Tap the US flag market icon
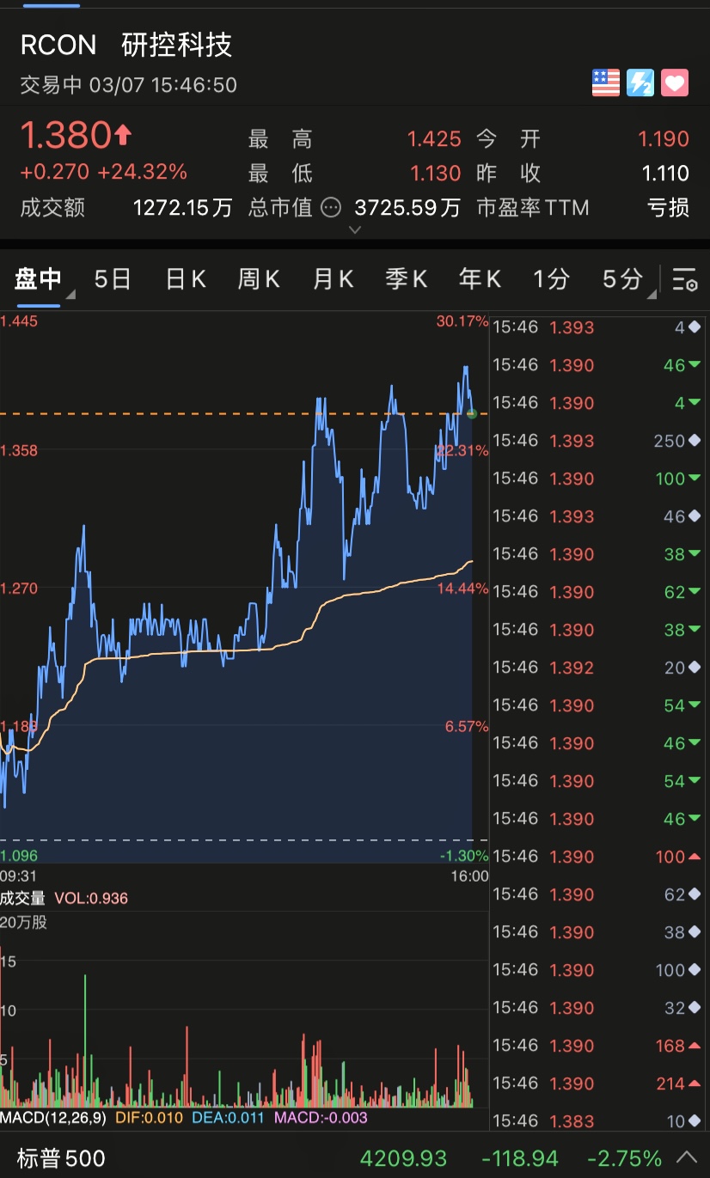710x1178 pixels. 606,83
